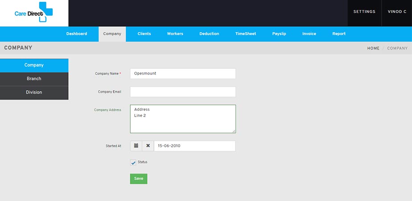Switch to the Report tab
The image size is (412, 201).
click(x=339, y=34)
